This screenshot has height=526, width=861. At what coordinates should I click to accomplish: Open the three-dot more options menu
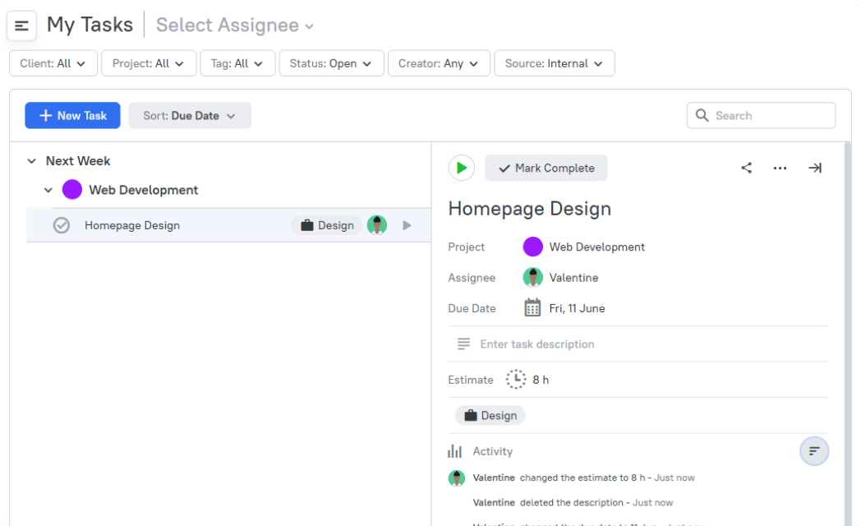[x=780, y=168]
